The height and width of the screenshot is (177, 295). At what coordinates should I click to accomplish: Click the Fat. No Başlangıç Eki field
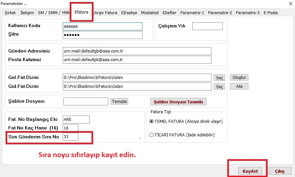pos(76,120)
